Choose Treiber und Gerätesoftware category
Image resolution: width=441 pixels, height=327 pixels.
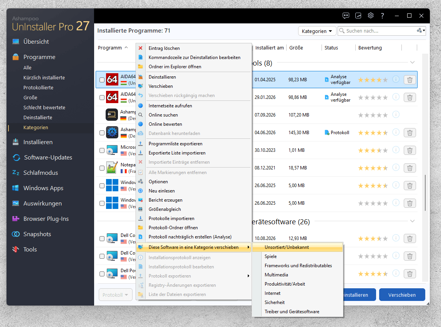(292, 312)
